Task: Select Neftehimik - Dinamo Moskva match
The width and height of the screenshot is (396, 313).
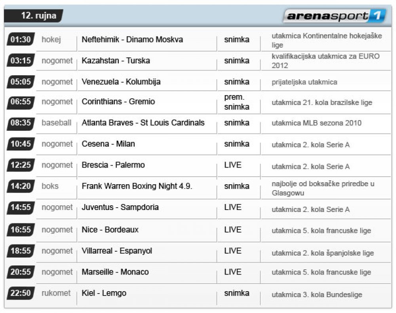Action: pyautogui.click(x=132, y=39)
